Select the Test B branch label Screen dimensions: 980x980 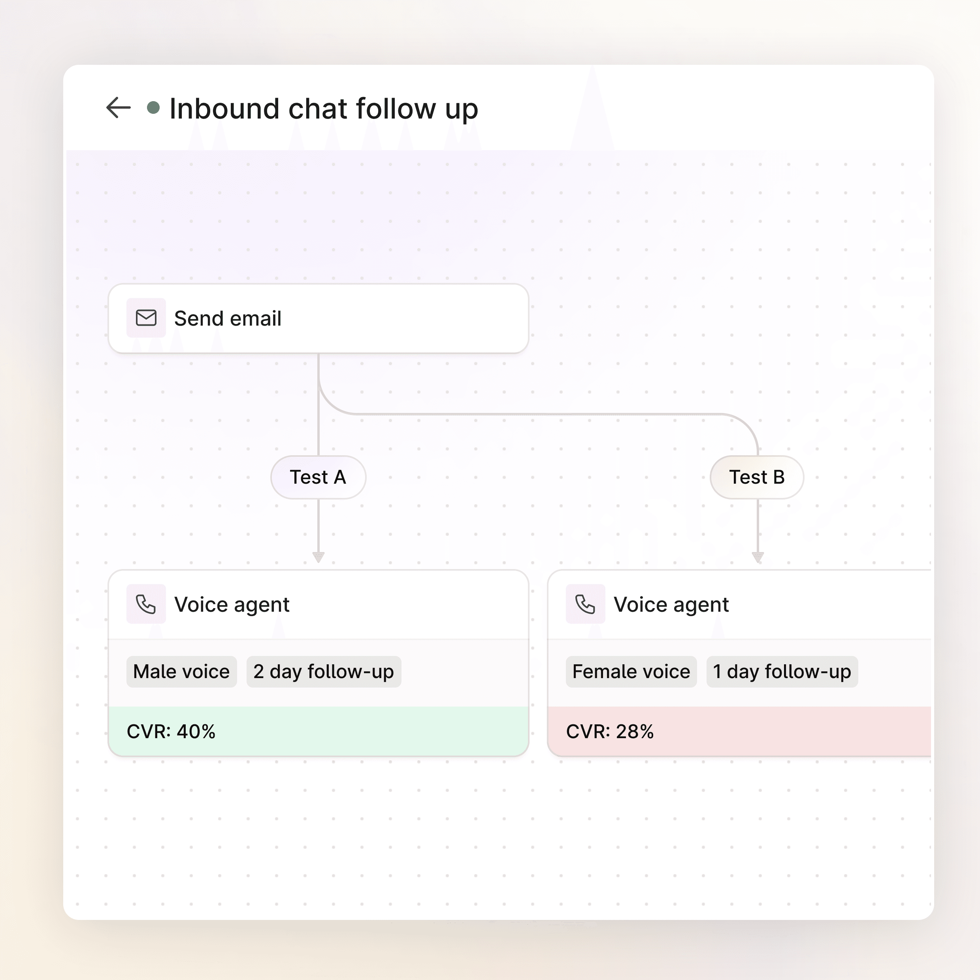[x=757, y=477]
